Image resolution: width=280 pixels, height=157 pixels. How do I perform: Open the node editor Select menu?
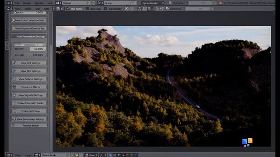tap(28, 9)
